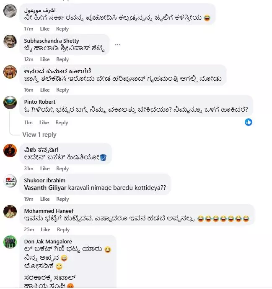Reply to the 17m-old top comment
The width and height of the screenshot is (272, 289).
click(x=62, y=29)
